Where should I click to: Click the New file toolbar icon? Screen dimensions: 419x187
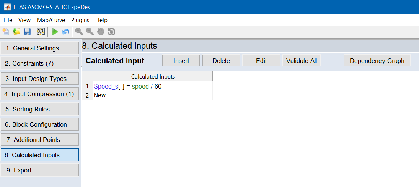pyautogui.click(x=6, y=32)
